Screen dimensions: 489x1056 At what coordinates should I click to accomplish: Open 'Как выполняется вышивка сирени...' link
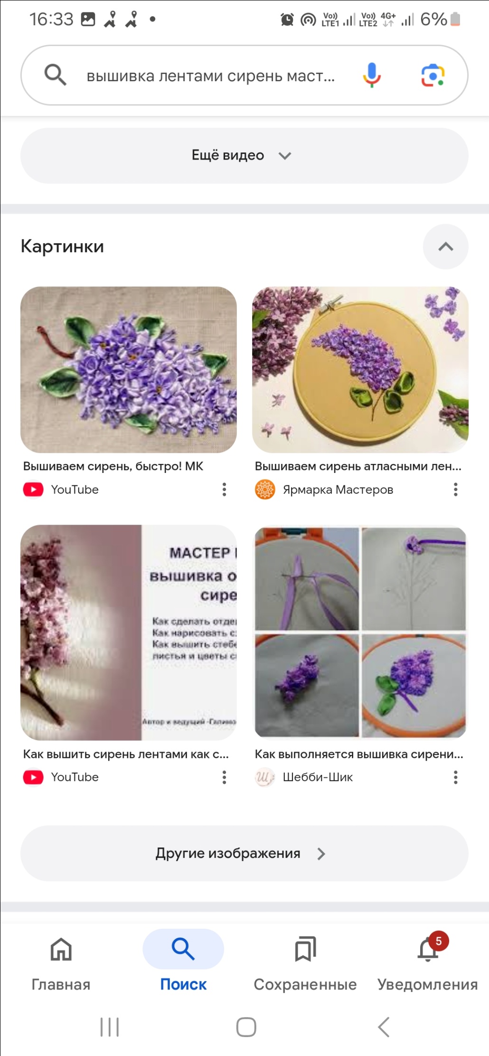click(x=359, y=754)
